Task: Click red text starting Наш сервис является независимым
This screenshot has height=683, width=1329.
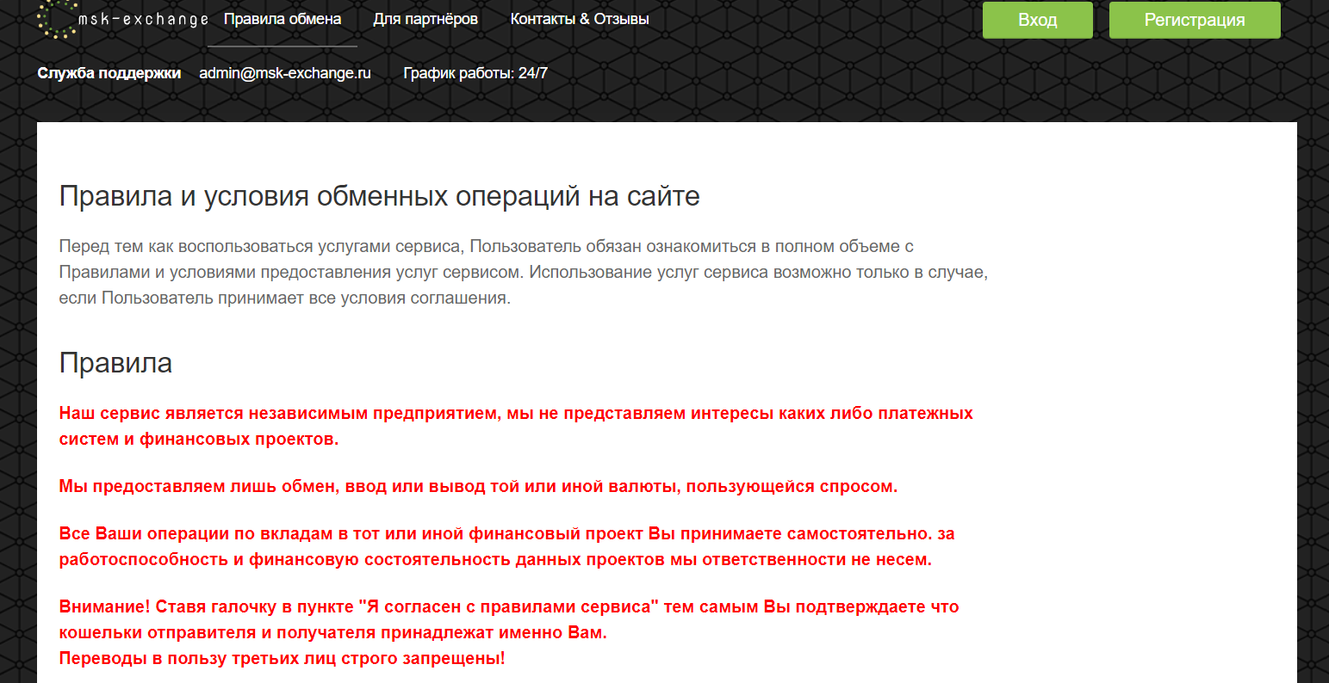Action: 516,426
